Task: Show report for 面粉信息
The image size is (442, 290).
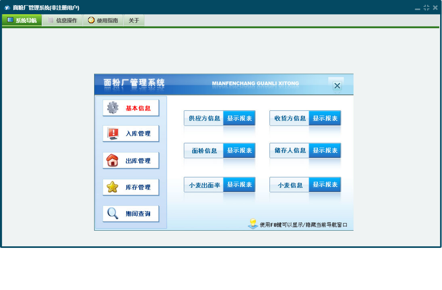Action: (239, 151)
